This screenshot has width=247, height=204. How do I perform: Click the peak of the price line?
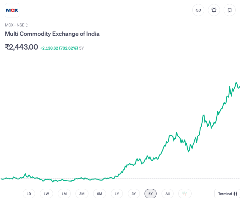click(x=236, y=82)
